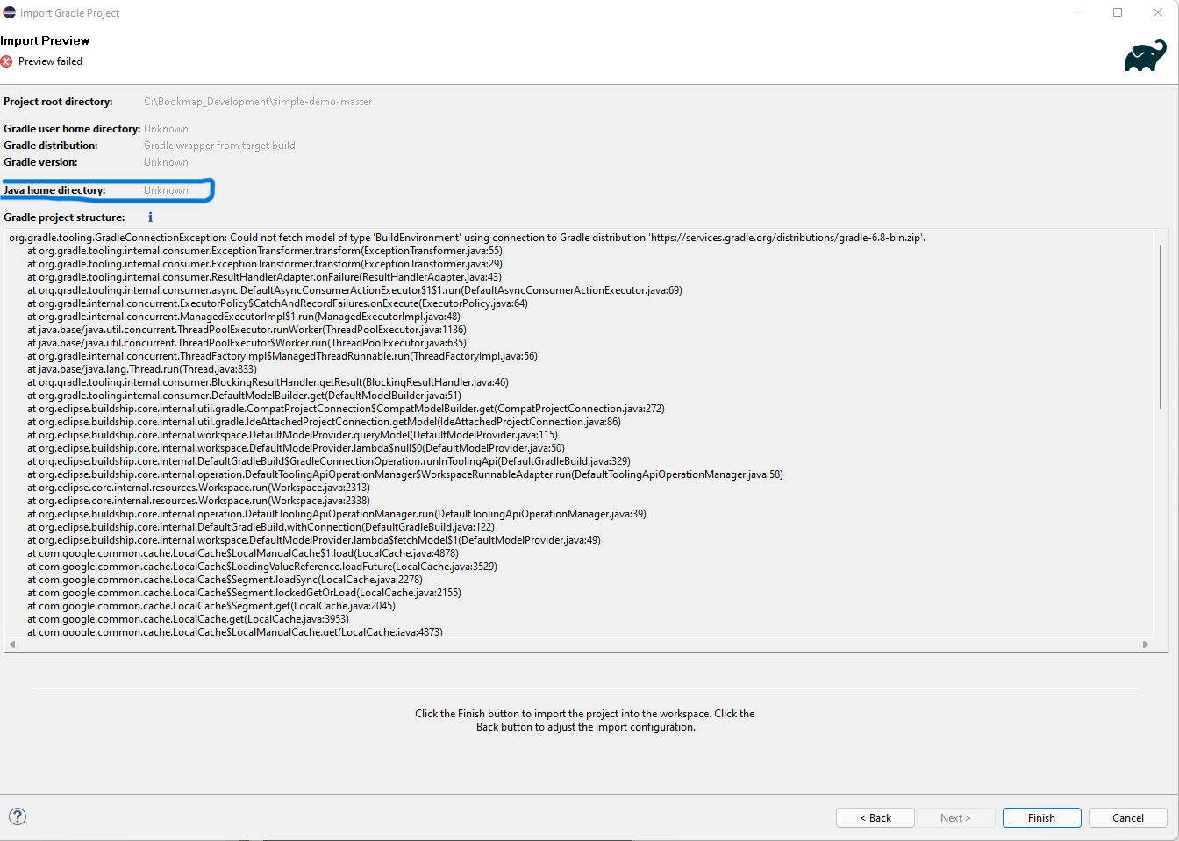Open help with the question mark icon
The width and height of the screenshot is (1179, 841).
[18, 816]
